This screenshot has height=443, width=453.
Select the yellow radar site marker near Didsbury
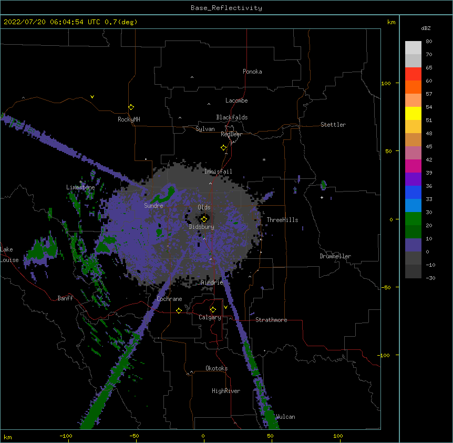pyautogui.click(x=204, y=219)
